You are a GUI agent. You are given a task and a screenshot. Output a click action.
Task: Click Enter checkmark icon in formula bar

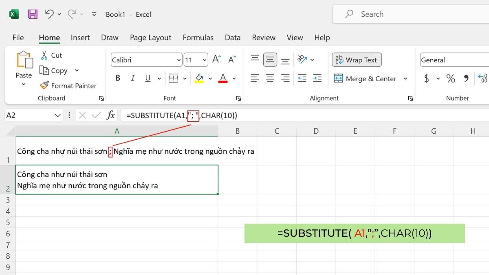(x=96, y=115)
